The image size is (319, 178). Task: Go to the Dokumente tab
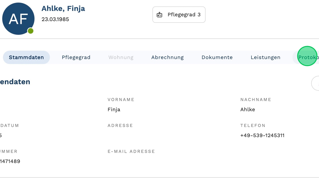217,57
